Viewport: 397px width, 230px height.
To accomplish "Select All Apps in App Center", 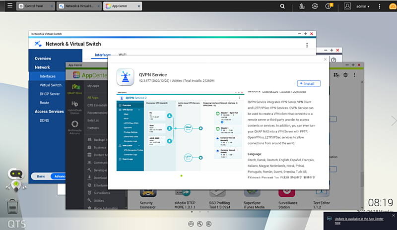I will [93, 98].
